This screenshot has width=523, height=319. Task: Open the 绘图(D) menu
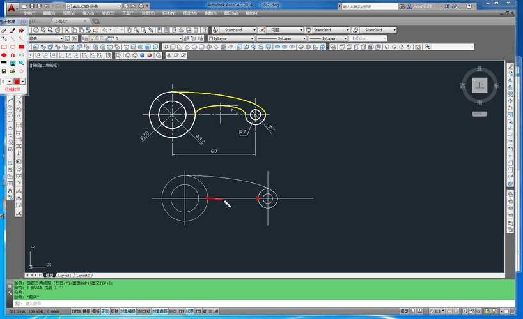(x=148, y=13)
